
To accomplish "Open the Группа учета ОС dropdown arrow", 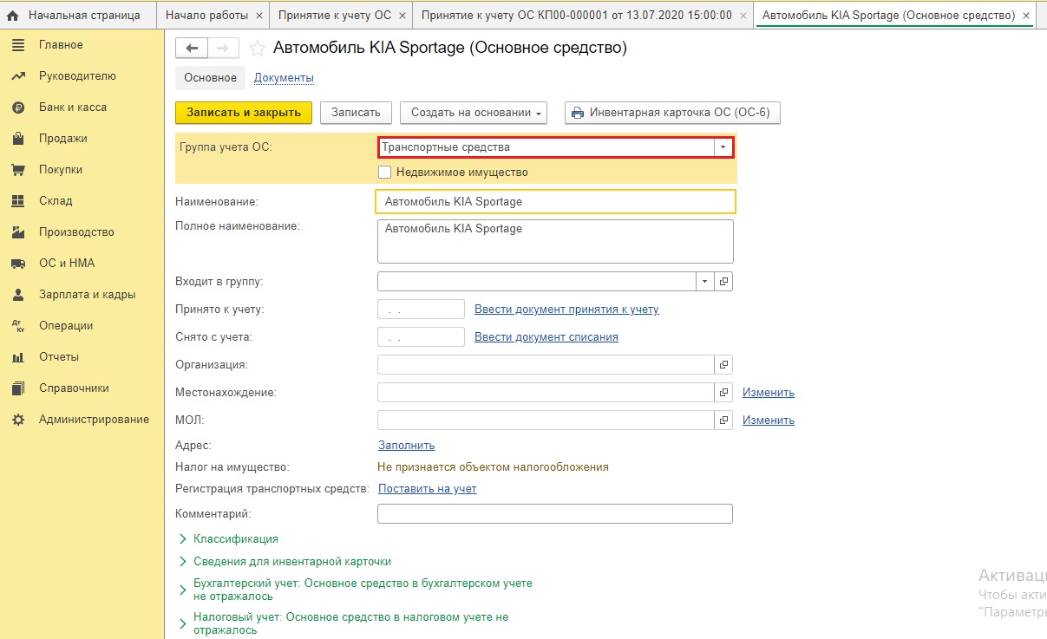I will [x=723, y=147].
